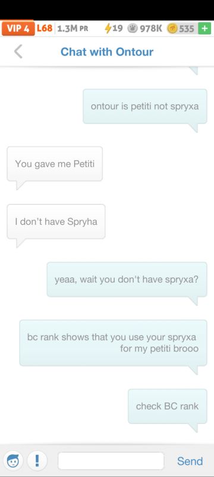Tap the L68 level indicator

45,29
